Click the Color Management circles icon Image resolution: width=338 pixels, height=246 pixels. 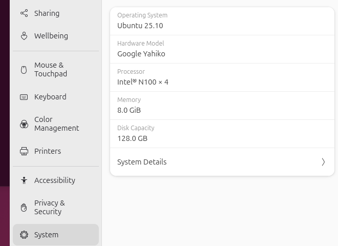[x=24, y=124]
